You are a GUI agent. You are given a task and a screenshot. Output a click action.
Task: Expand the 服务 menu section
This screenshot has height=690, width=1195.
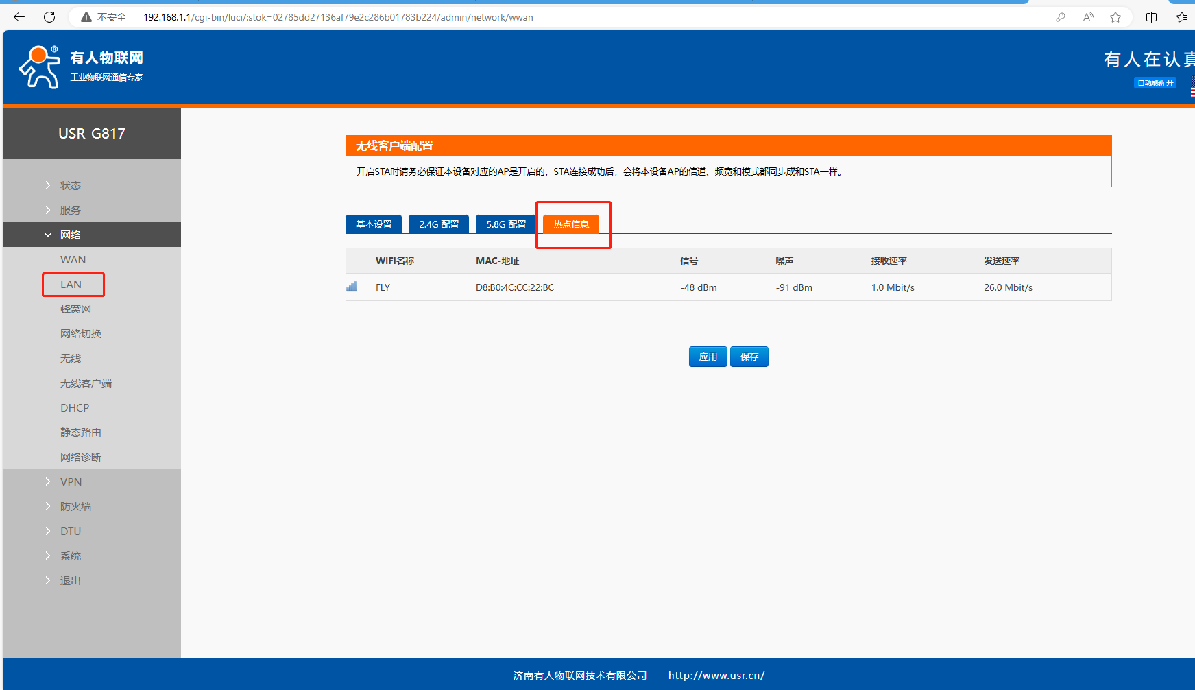pos(70,211)
